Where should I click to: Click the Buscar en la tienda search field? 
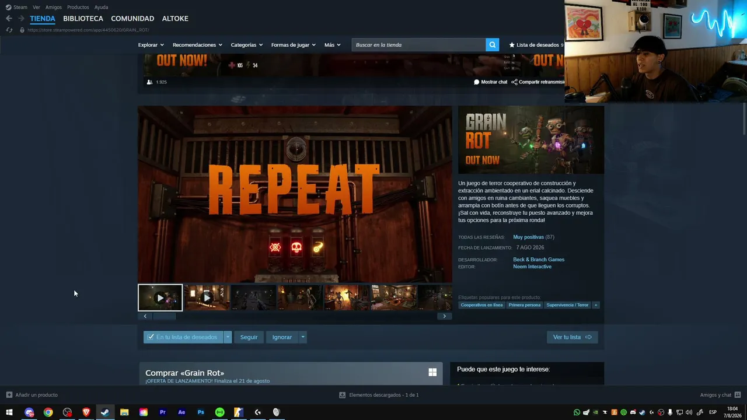(x=418, y=45)
